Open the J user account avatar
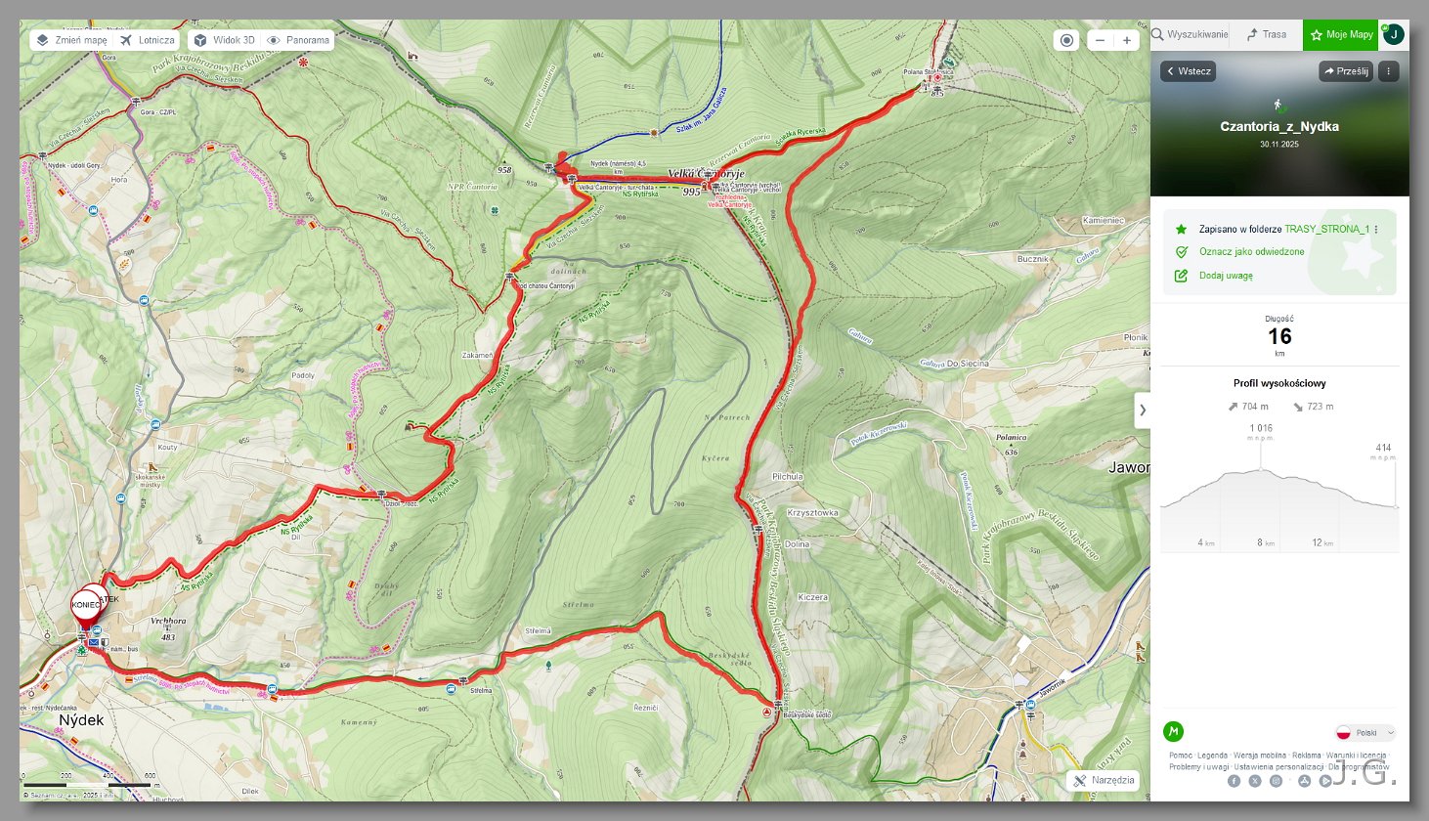 pos(1394,34)
